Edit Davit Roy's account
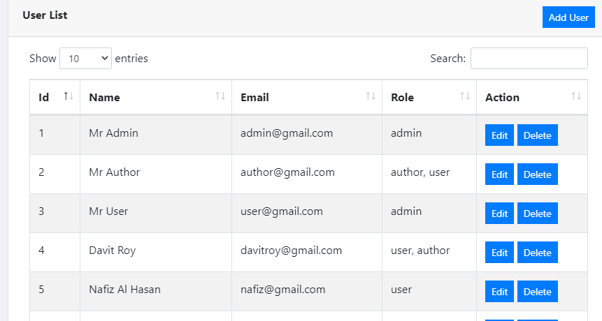The width and height of the screenshot is (602, 321). click(x=499, y=253)
